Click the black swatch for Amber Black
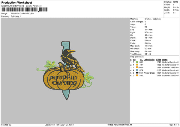Viewport: 180px width, 127px height. pyautogui.click(x=137, y=73)
